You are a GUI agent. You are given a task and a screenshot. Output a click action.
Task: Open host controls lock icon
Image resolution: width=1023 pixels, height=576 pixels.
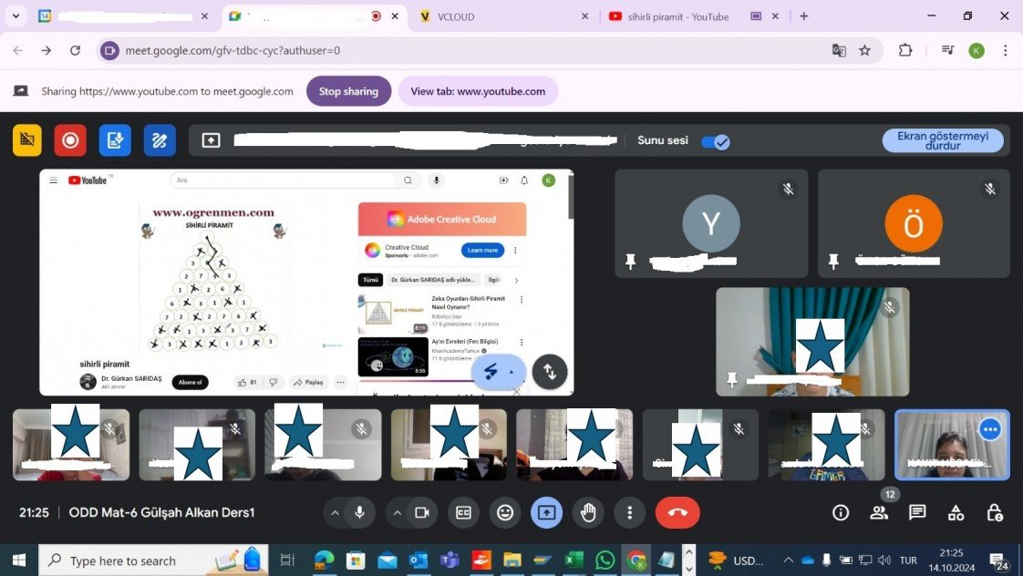pyautogui.click(x=995, y=513)
